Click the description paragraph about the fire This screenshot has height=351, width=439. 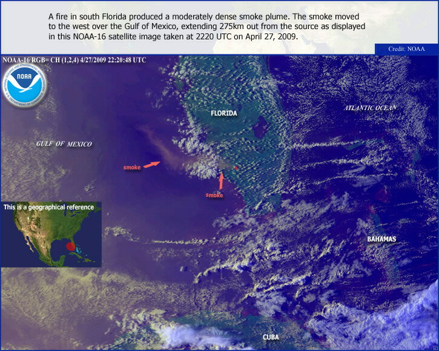(206, 28)
